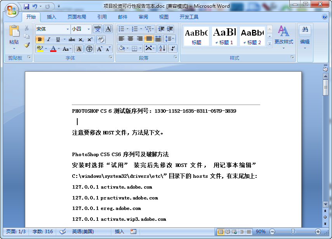Apply superscript formatting
The image size is (332, 239).
click(x=90, y=40)
